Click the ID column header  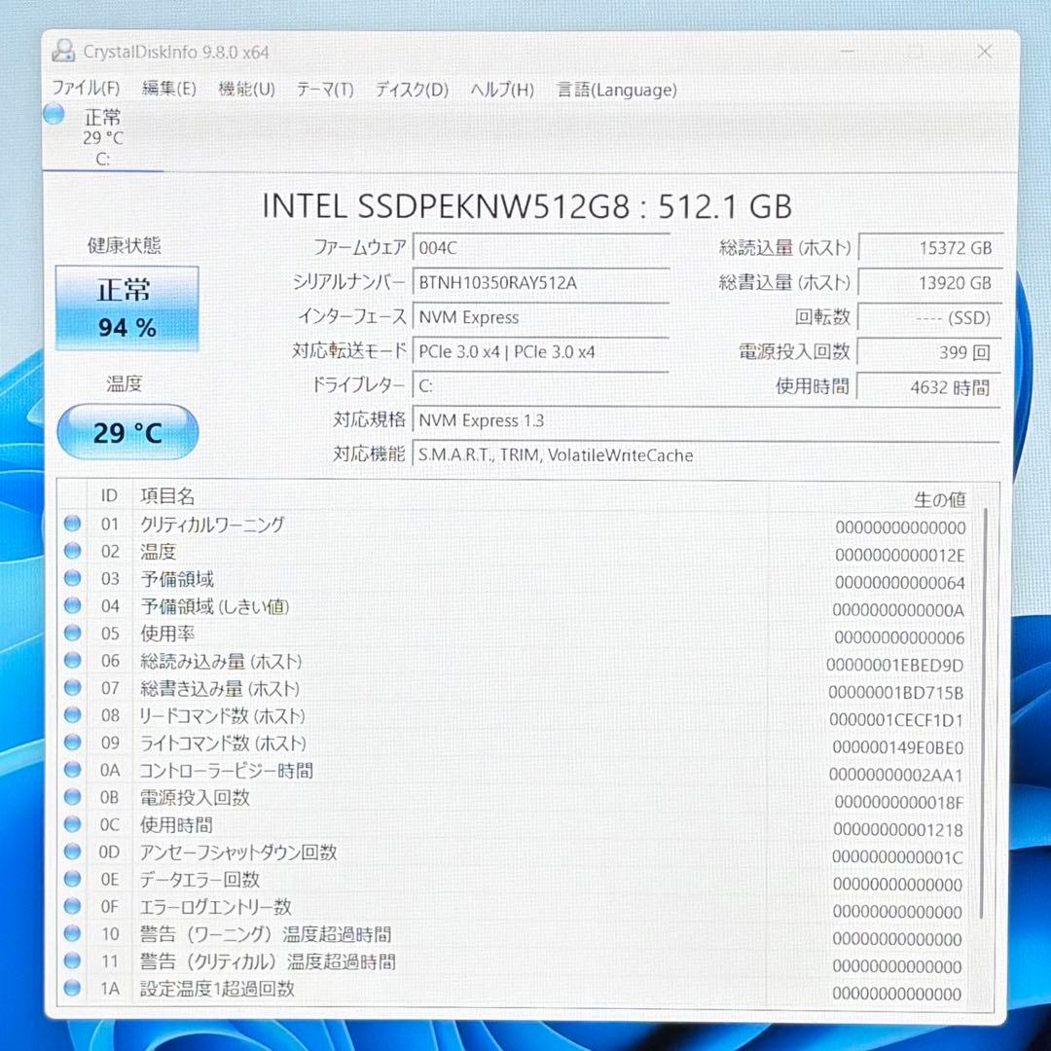click(x=109, y=496)
